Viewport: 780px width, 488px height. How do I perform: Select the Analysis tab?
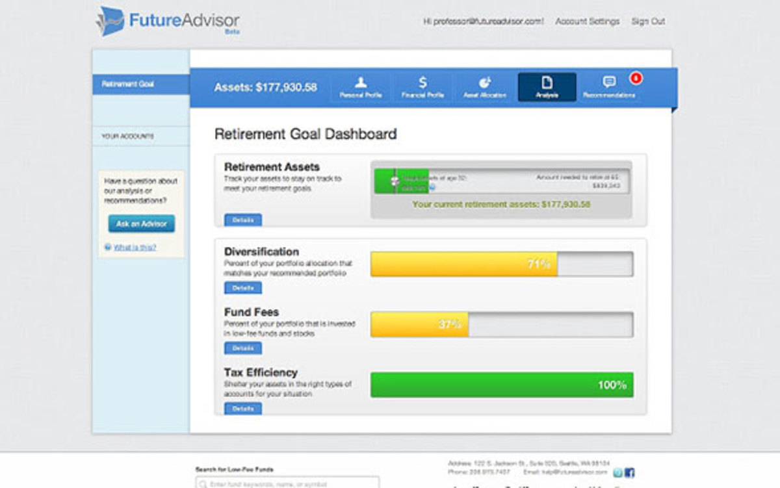click(547, 87)
